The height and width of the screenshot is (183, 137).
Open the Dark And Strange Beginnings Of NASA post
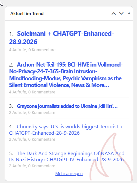(67, 156)
